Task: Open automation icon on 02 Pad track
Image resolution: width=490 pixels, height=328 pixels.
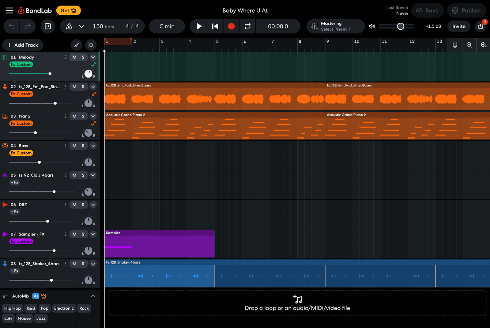Action: [x=94, y=94]
